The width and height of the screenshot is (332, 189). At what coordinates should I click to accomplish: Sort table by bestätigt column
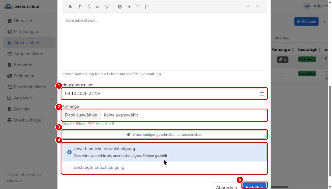[x=309, y=50]
